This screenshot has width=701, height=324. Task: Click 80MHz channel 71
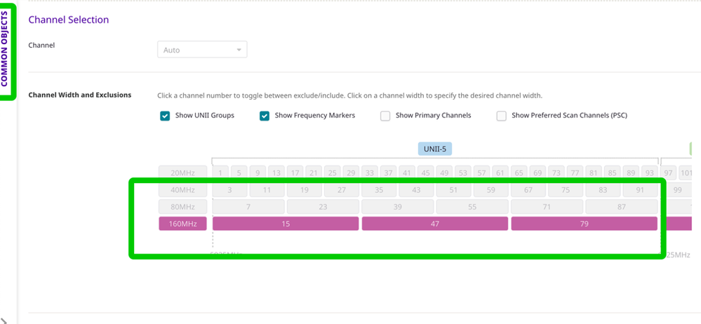(547, 207)
